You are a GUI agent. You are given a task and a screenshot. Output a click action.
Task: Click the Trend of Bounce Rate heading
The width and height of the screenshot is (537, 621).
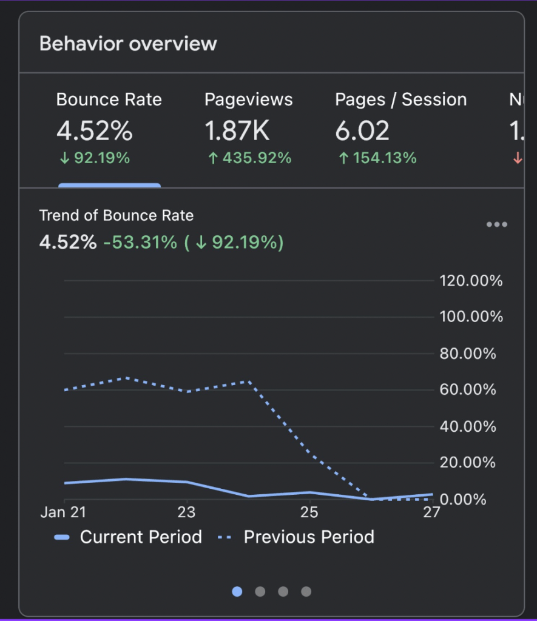tap(117, 215)
